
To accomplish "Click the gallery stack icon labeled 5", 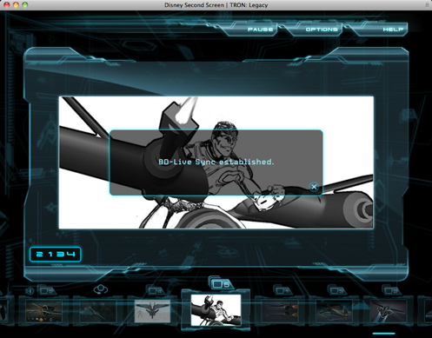I will point(220,284).
